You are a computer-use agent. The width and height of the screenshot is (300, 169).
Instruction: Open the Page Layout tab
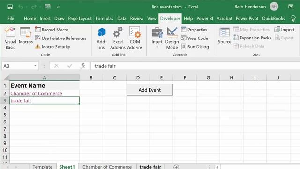pos(80,19)
